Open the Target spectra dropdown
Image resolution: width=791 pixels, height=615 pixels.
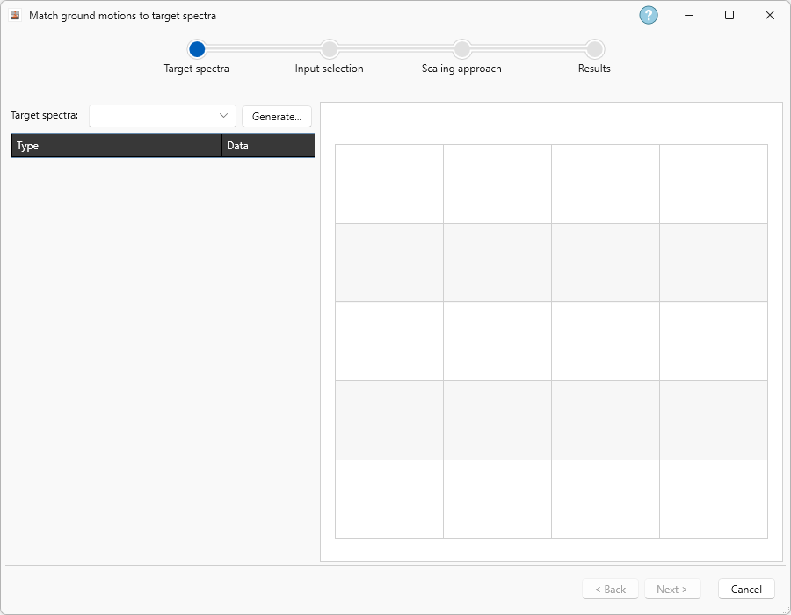point(163,116)
